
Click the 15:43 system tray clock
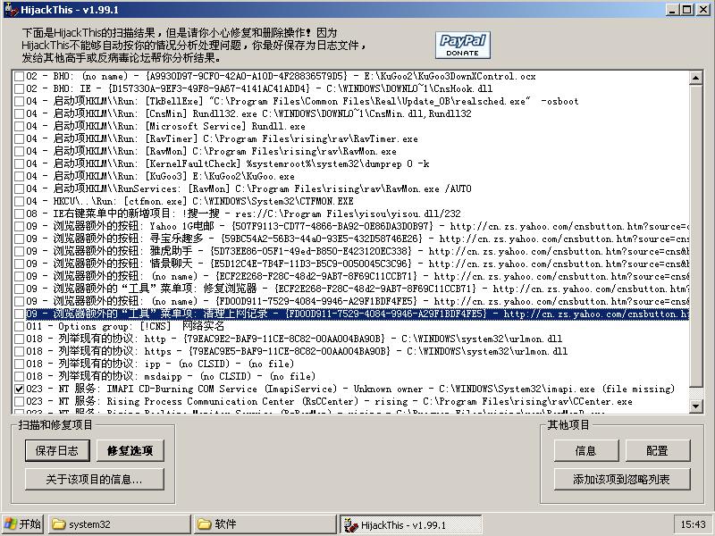(693, 524)
